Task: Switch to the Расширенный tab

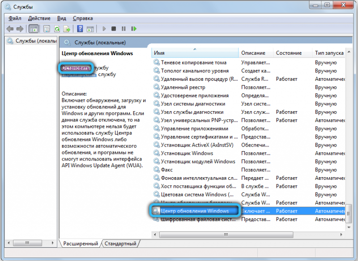Action: click(81, 244)
